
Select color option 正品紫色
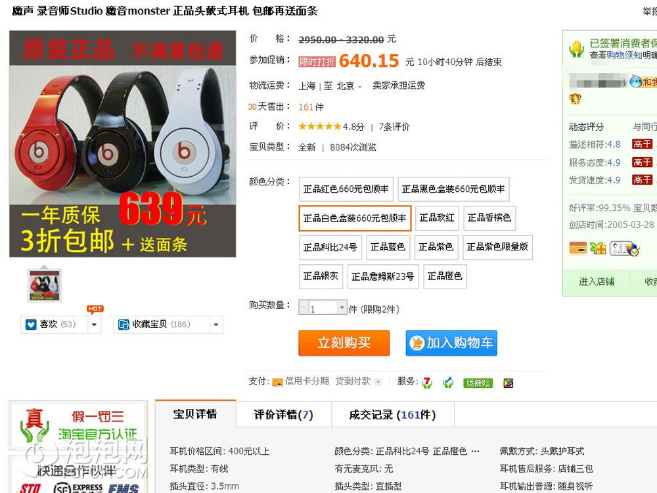436,247
